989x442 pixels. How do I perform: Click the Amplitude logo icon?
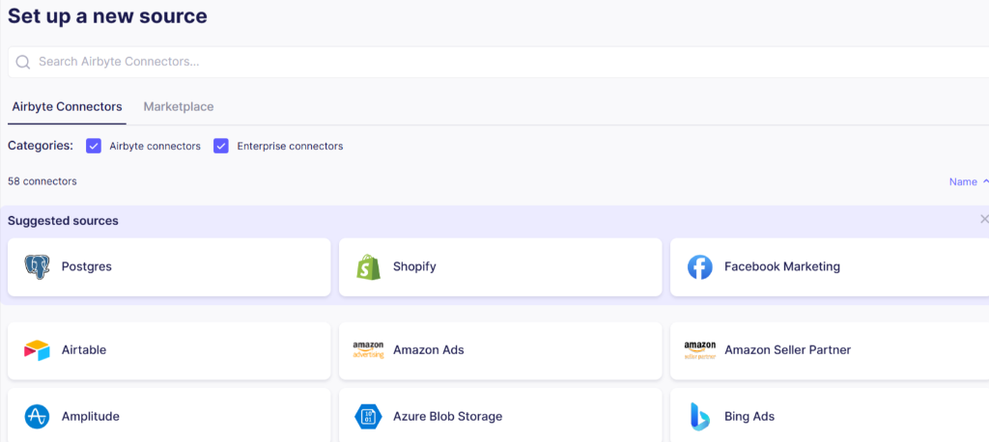pos(38,417)
